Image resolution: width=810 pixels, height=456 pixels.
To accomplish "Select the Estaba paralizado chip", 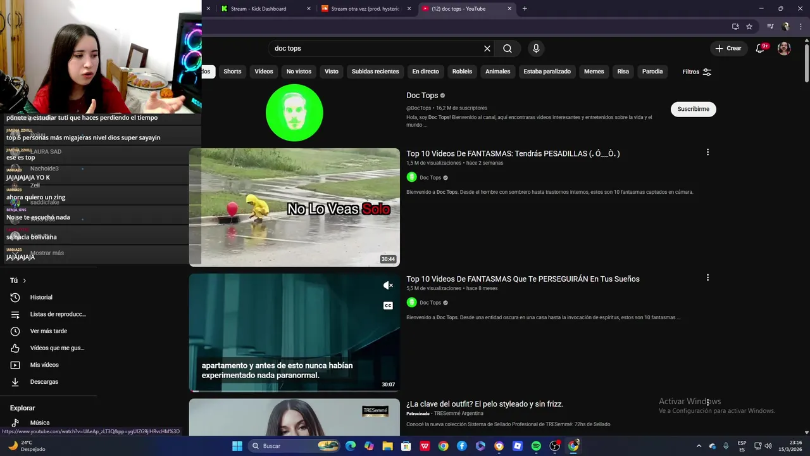I will point(547,72).
